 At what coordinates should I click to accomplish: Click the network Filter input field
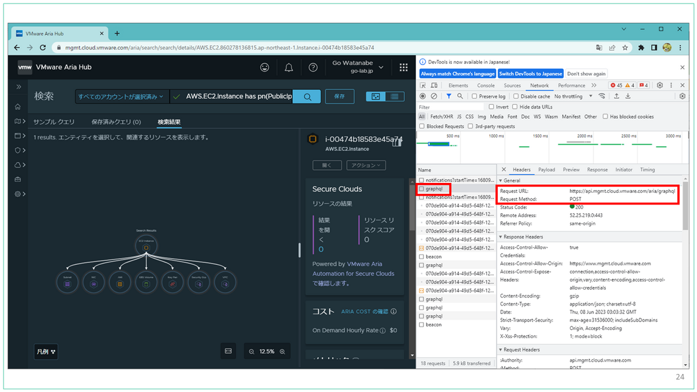451,107
